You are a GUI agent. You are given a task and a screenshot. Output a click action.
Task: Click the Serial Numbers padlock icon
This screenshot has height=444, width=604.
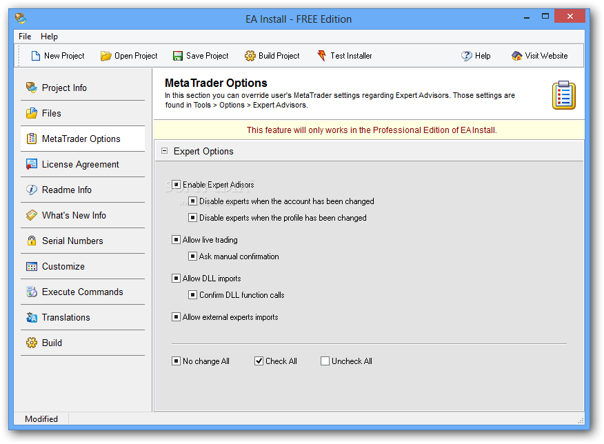[x=32, y=241]
